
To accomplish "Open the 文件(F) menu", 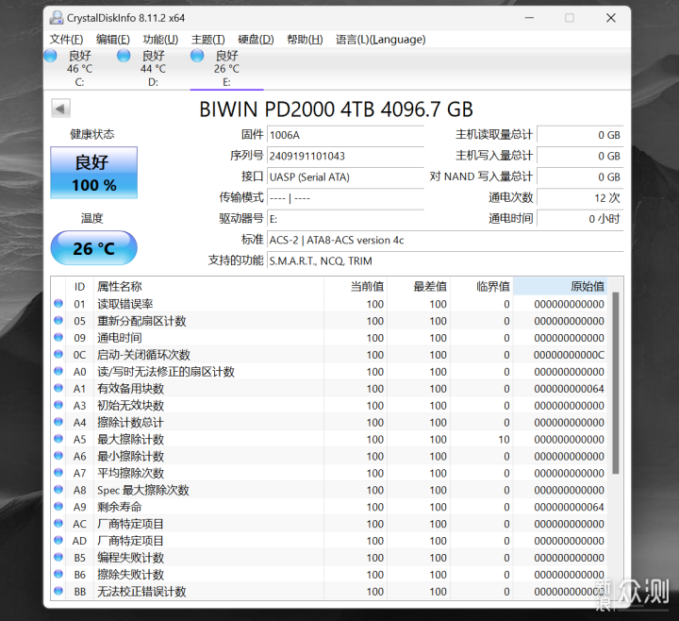I will point(66,39).
